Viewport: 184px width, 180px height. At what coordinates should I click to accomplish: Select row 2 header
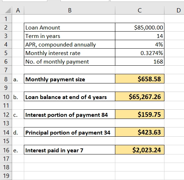(x=6, y=27)
